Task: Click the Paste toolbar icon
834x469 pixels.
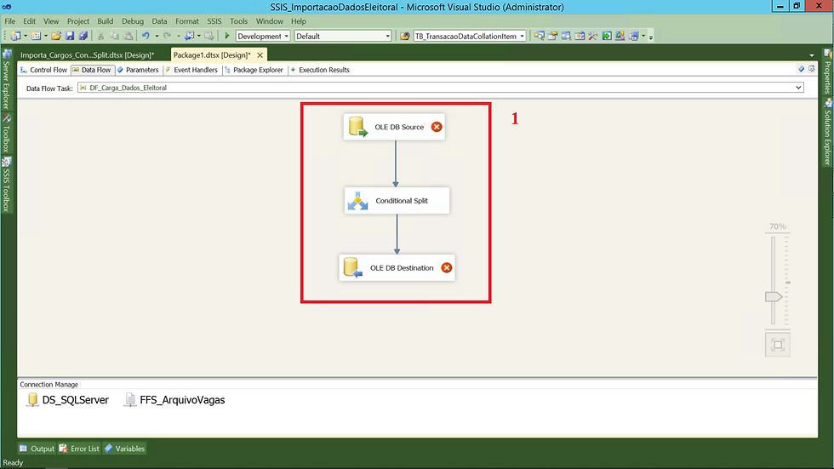Action: tap(129, 36)
